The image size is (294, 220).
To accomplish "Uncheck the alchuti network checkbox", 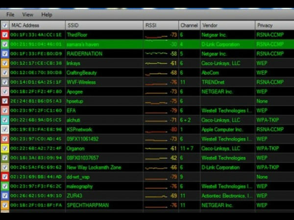I will tap(5, 120).
